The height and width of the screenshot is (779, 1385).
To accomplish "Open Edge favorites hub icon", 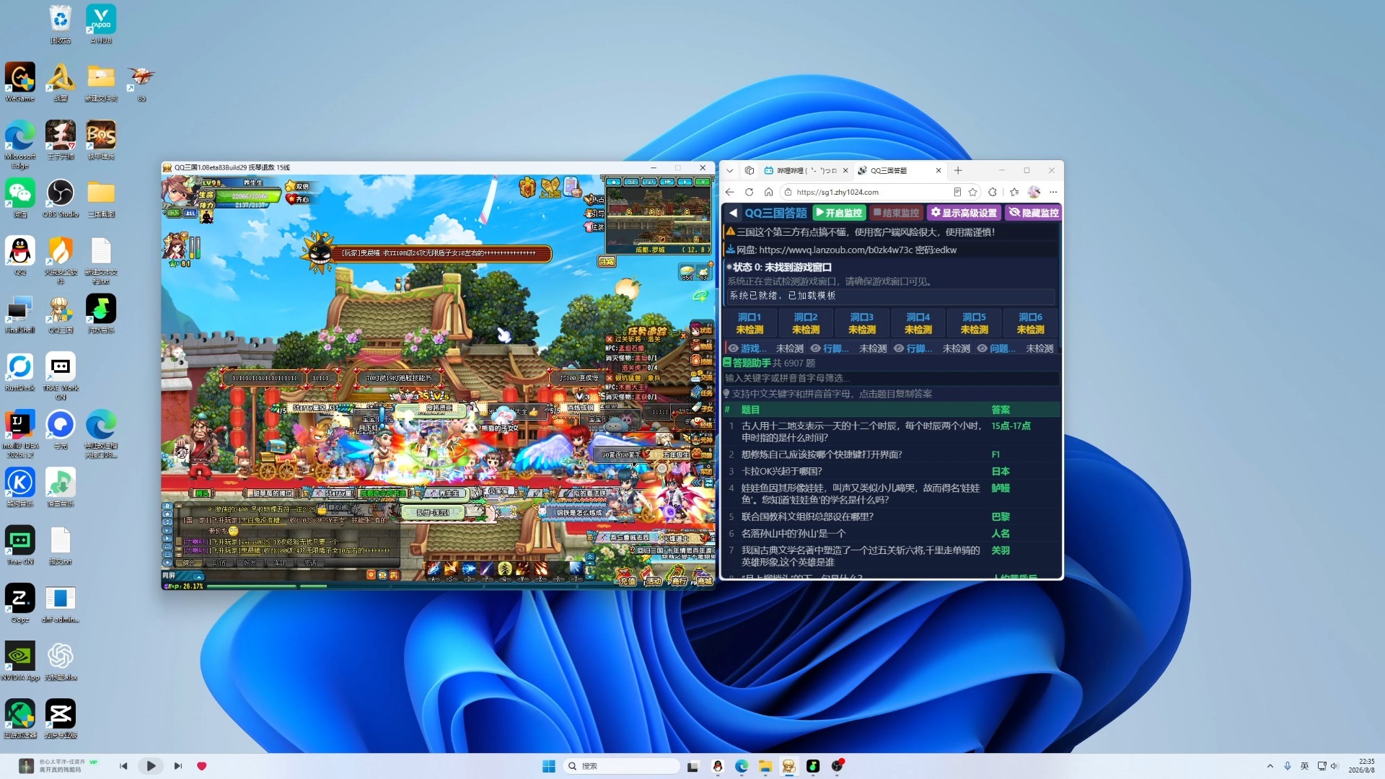I will pyautogui.click(x=1014, y=192).
